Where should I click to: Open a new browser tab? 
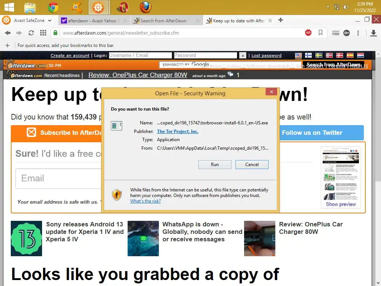(x=281, y=20)
